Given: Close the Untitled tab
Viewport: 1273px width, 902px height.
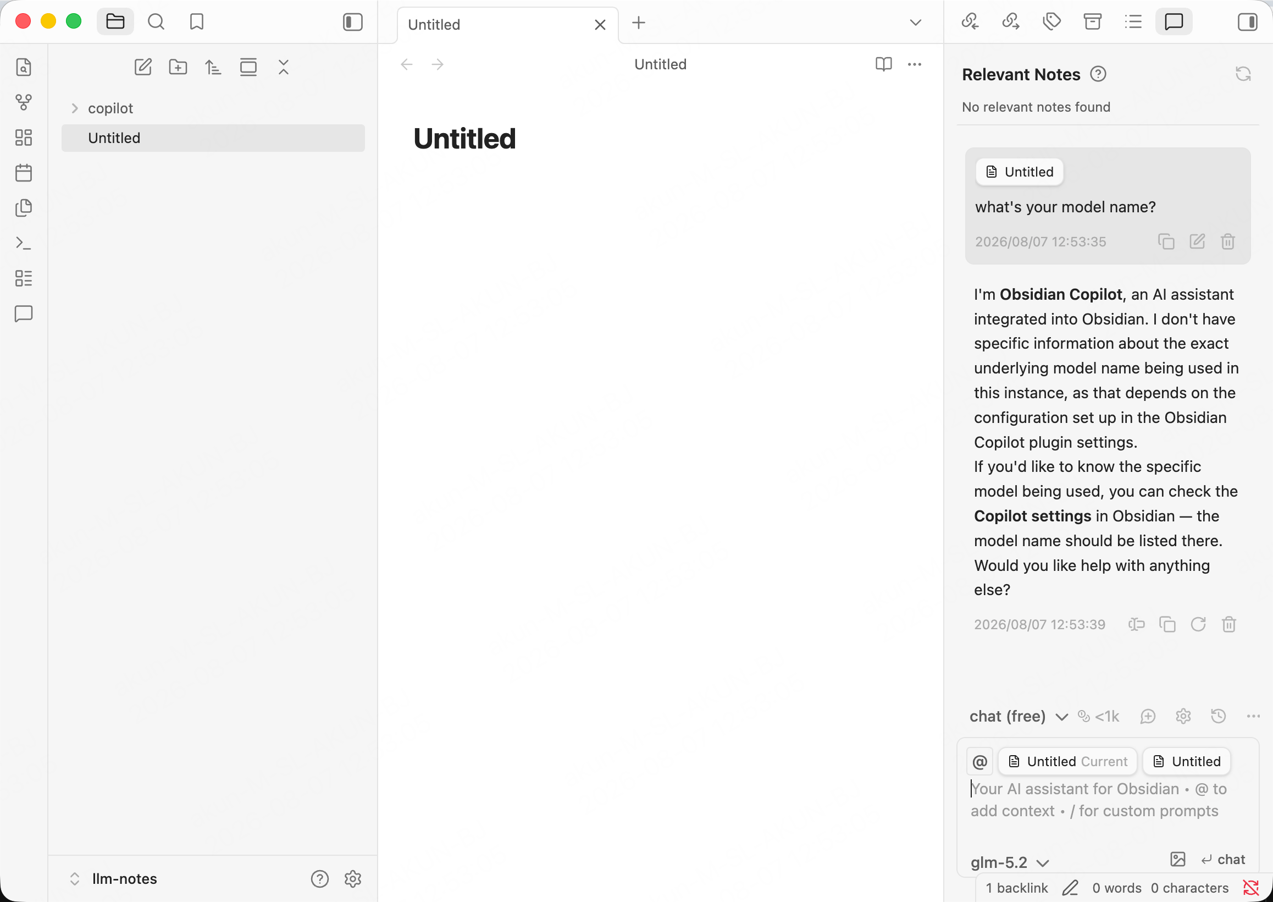Looking at the screenshot, I should 600,24.
